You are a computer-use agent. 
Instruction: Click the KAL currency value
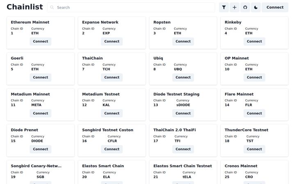[106, 105]
